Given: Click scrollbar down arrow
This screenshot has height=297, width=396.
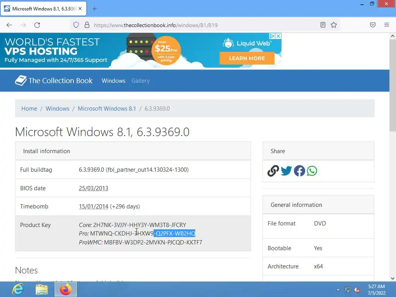Looking at the screenshot, I should [393, 278].
